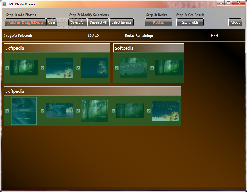
Task: Select the 'Tested by Softpedia' square thumbnail
Action: [x=24, y=111]
